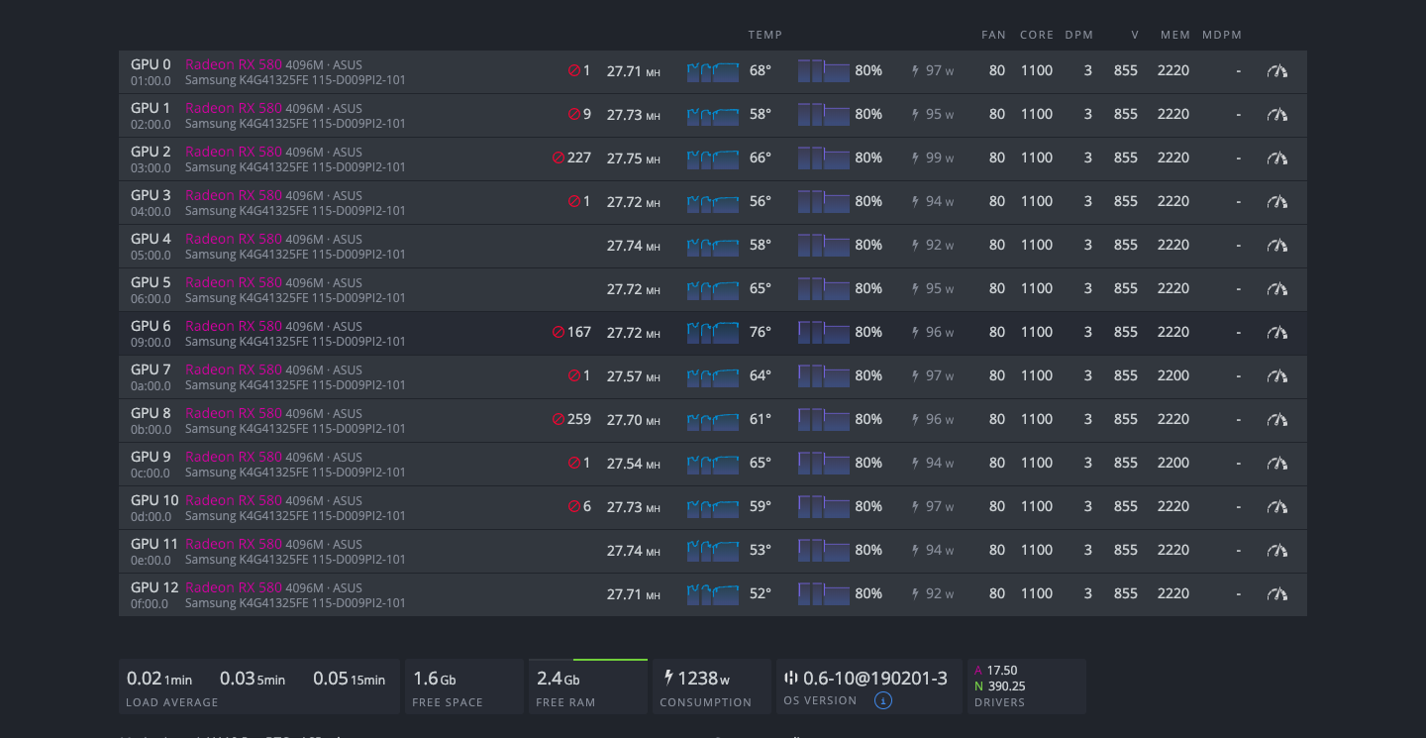Click the 2200 memory clock of GPU 7
The image size is (1426, 738).
(1173, 375)
